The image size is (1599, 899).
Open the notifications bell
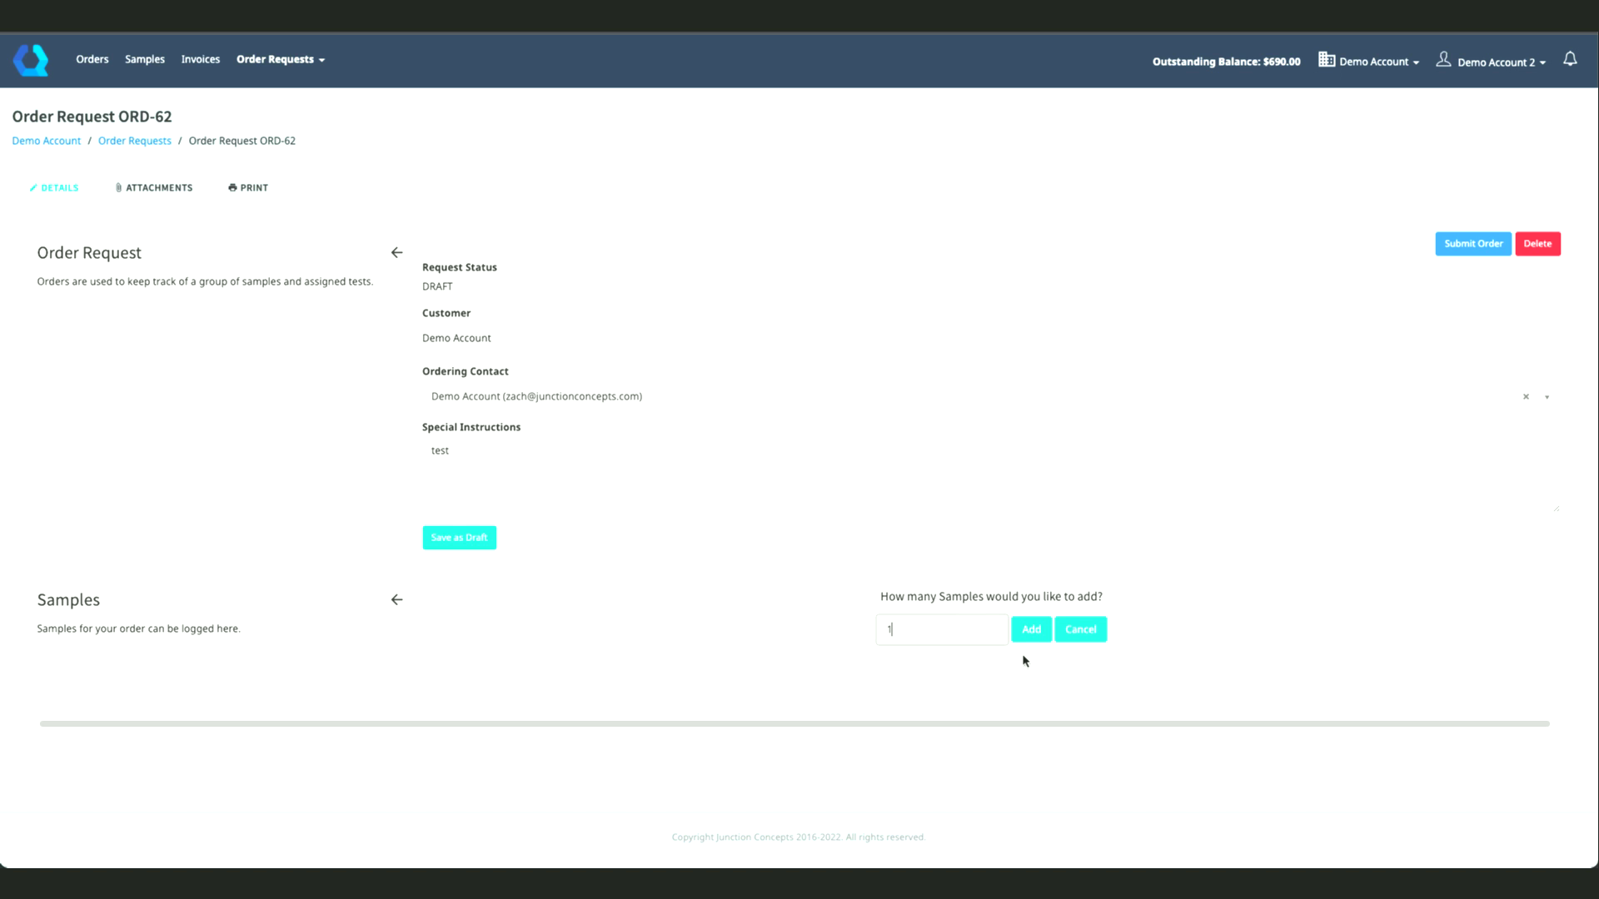pyautogui.click(x=1569, y=59)
